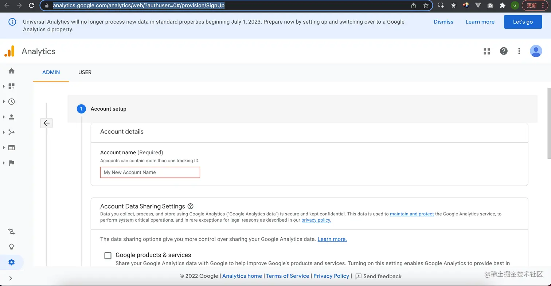Open the privacy policy link in description
551x286 pixels.
point(316,220)
